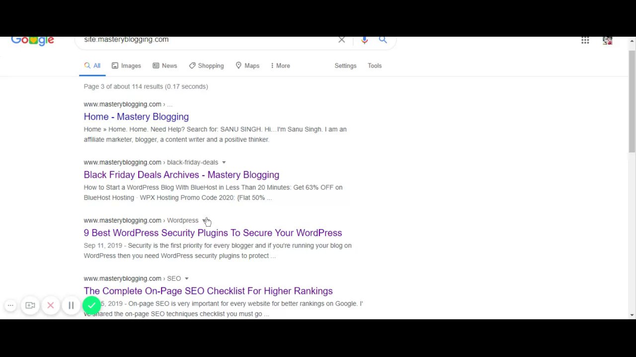Expand Wordpress result dropdown arrow

(204, 220)
